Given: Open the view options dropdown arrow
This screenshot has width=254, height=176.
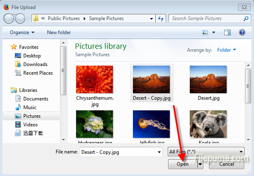Looking at the screenshot, I should [x=214, y=32].
